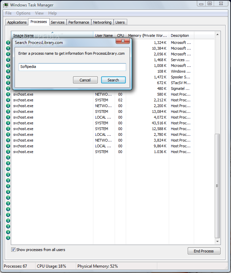Click the Processes: 67 status entry
231x273 pixels.
coord(15,266)
